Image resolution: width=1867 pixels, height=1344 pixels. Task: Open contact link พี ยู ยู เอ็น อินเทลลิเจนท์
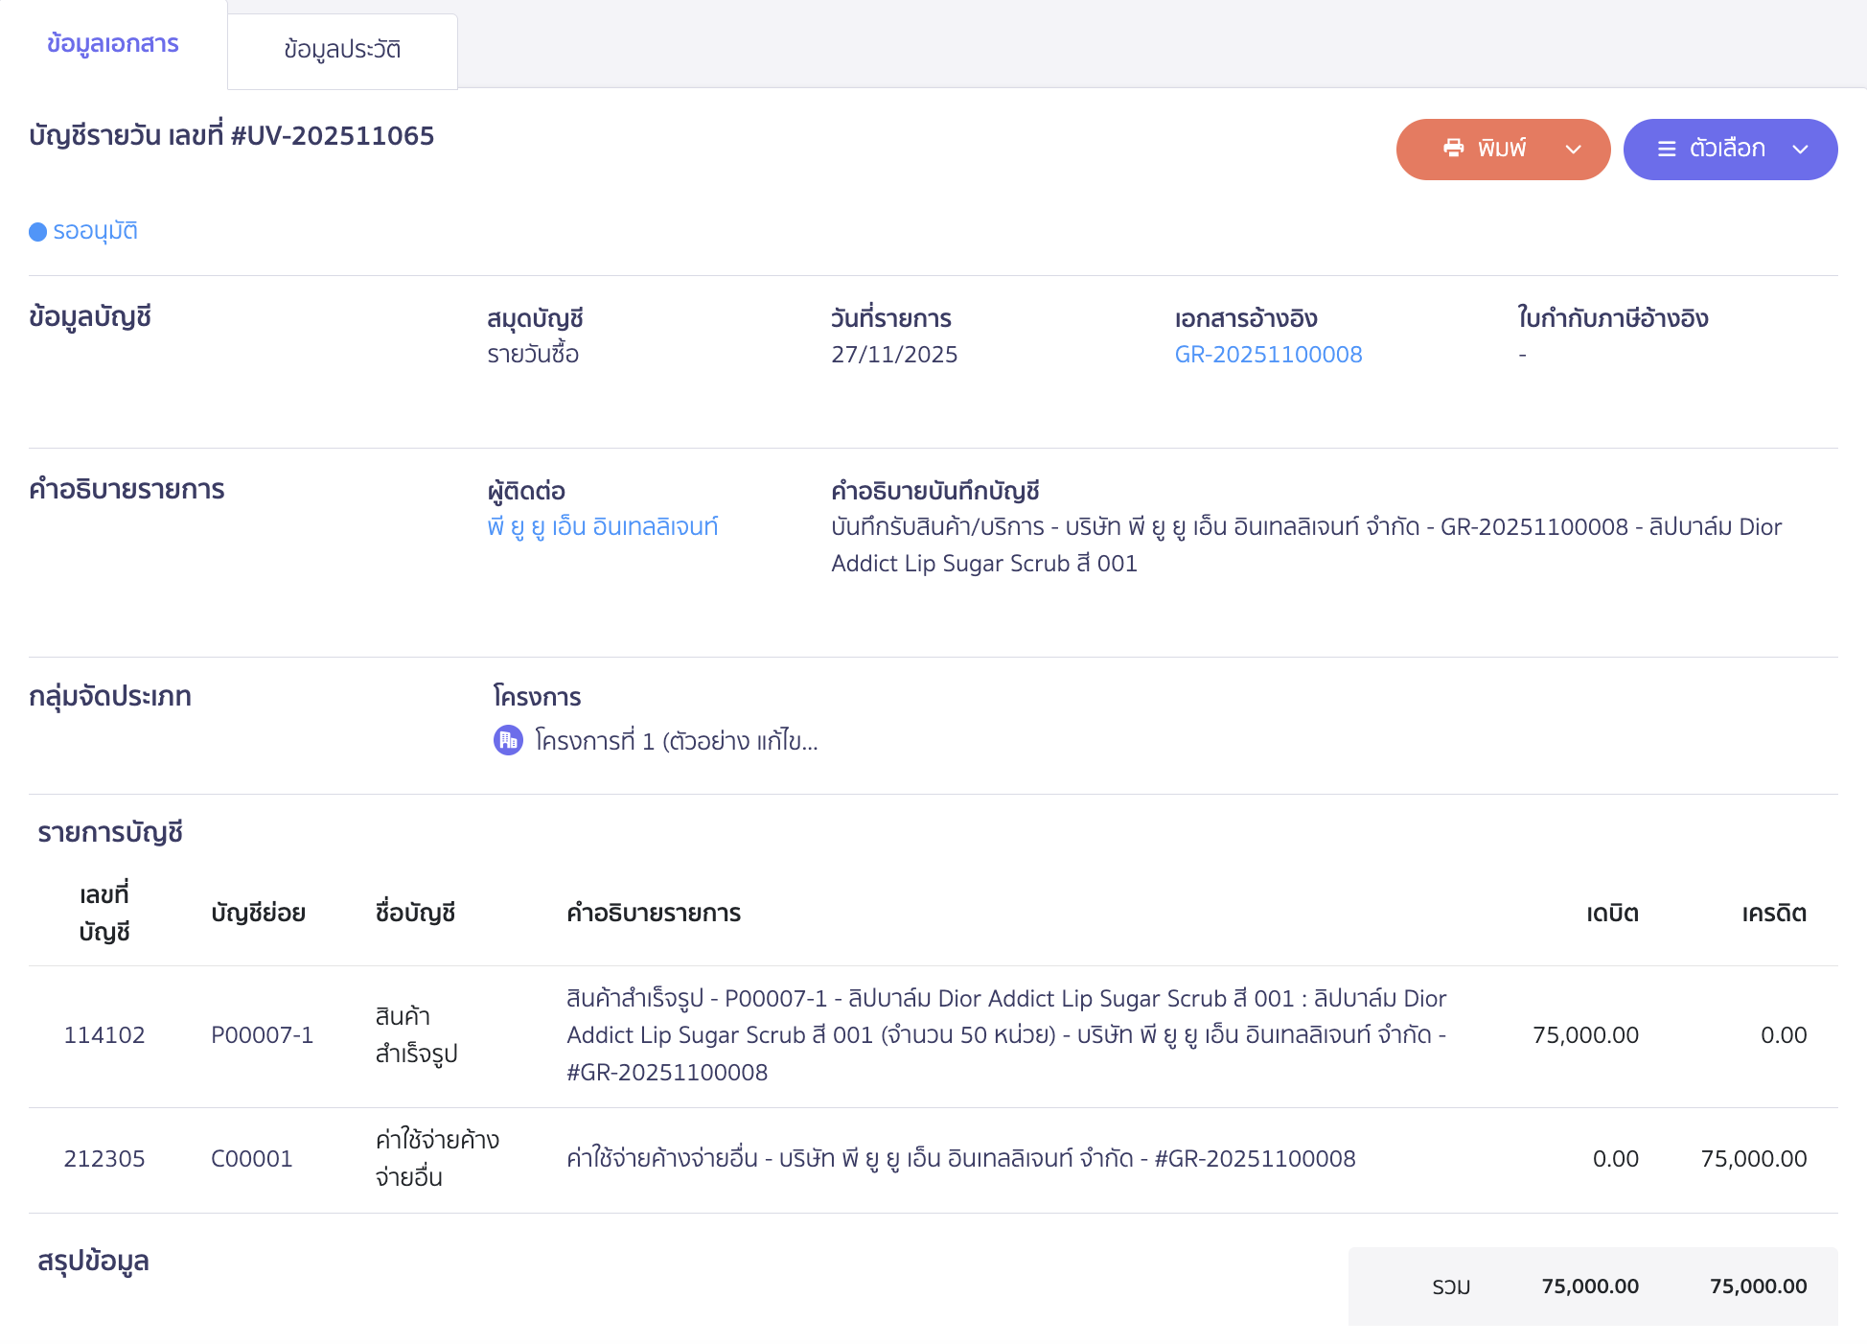[x=602, y=527]
